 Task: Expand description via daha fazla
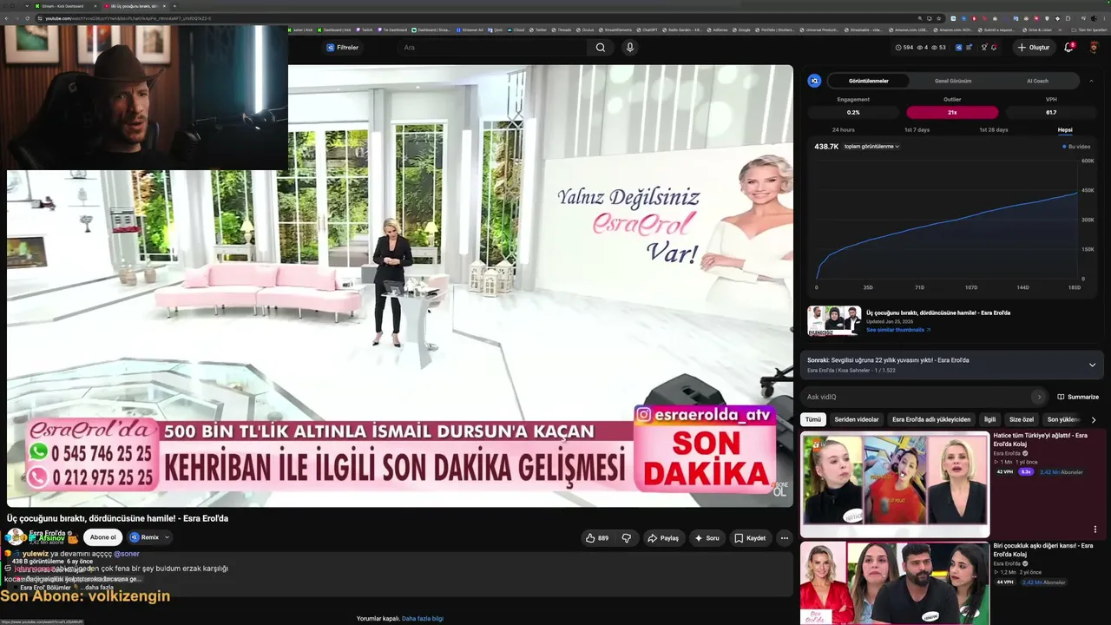pos(99,588)
